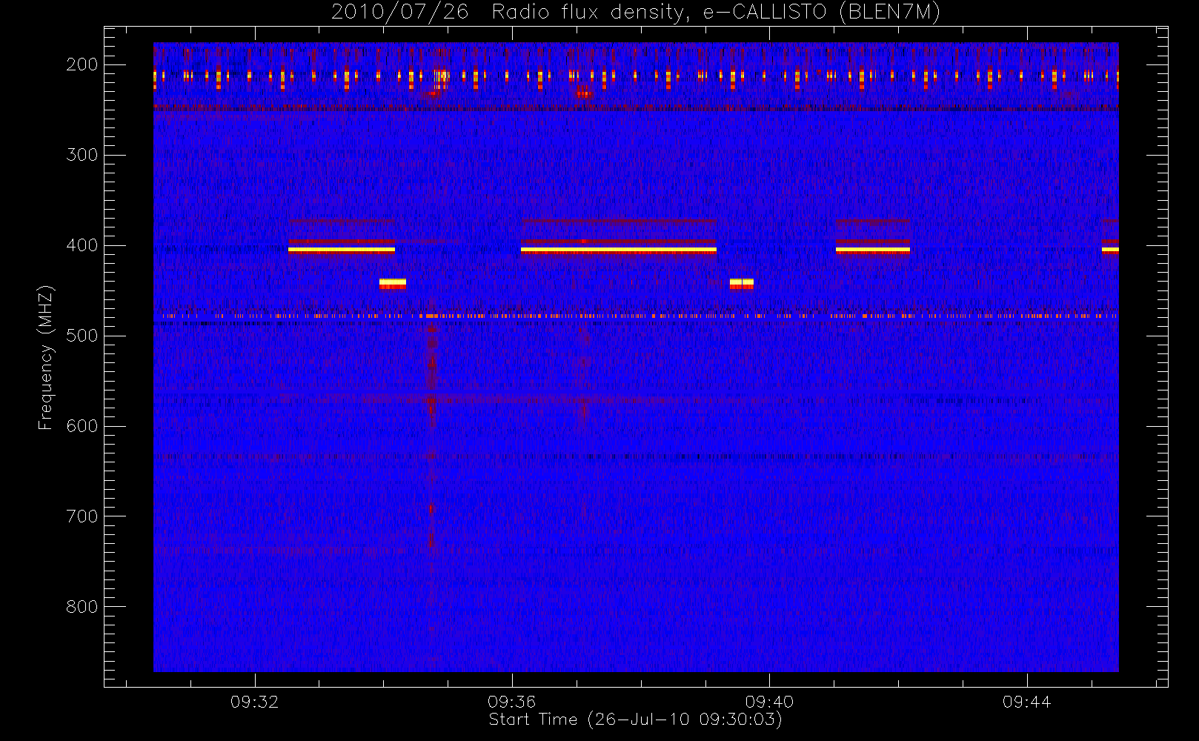The height and width of the screenshot is (741, 1199).
Task: Click the "09:32" time tick label
Action: click(x=254, y=702)
